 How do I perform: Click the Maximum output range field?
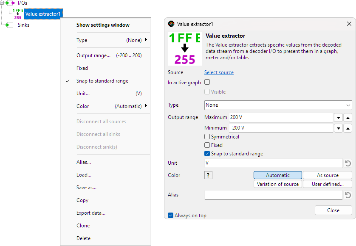coord(281,117)
